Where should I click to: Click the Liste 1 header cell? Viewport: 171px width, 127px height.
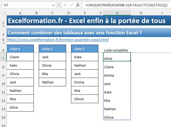pos(20,49)
